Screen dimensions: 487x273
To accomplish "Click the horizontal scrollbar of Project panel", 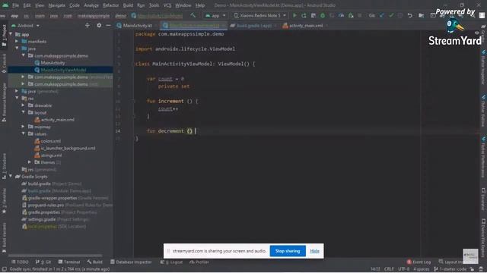I will pyautogui.click(x=55, y=256).
